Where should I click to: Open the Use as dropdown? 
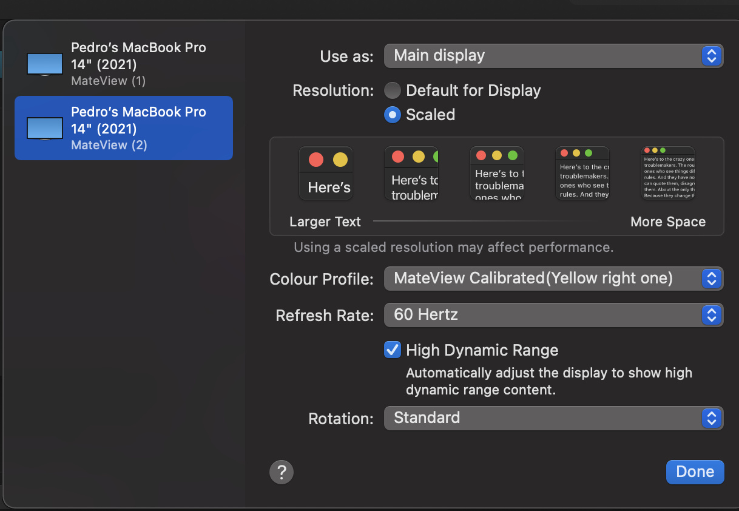point(553,56)
